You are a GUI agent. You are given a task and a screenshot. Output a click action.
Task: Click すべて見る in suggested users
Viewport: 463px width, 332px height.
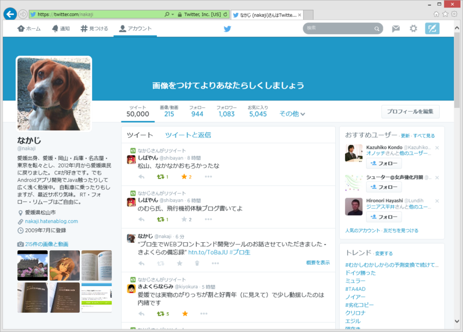pos(424,136)
